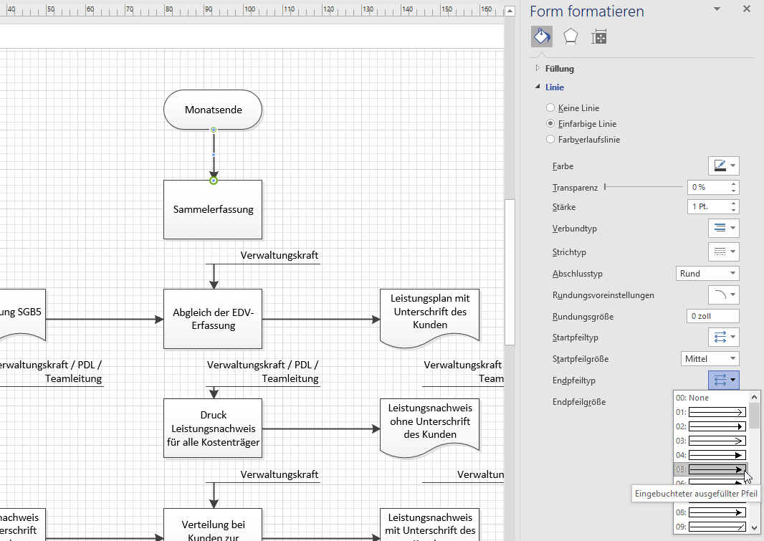
Task: Open the Farbe line color picker
Action: point(723,166)
